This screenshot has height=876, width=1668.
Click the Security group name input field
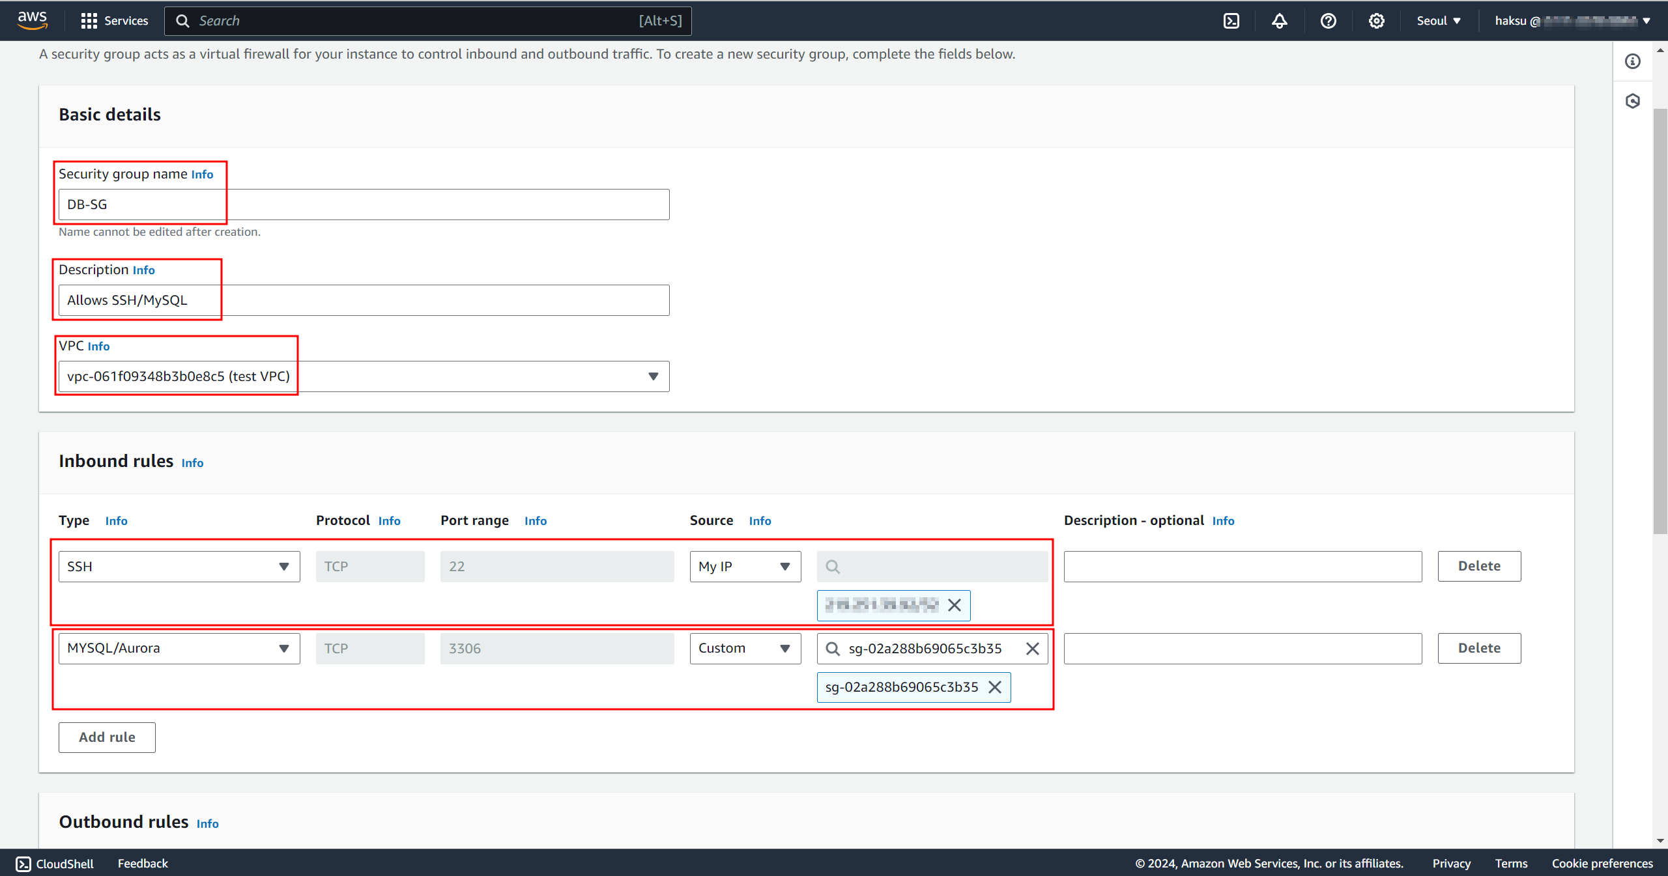pos(364,205)
